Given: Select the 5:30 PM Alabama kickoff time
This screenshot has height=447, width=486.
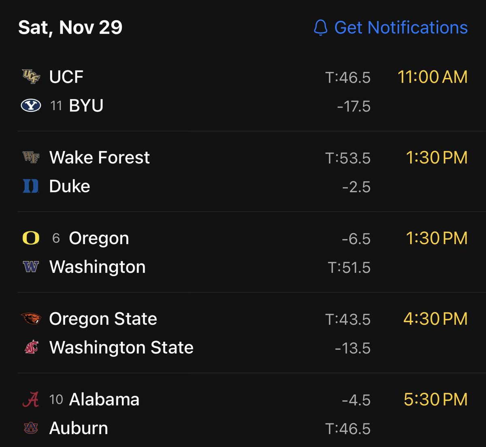Looking at the screenshot, I should coord(435,400).
